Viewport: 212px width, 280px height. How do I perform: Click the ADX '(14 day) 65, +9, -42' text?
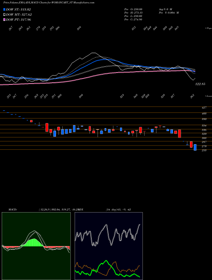(x=118, y=210)
